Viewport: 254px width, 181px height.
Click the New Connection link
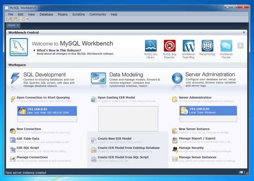pos(29,129)
